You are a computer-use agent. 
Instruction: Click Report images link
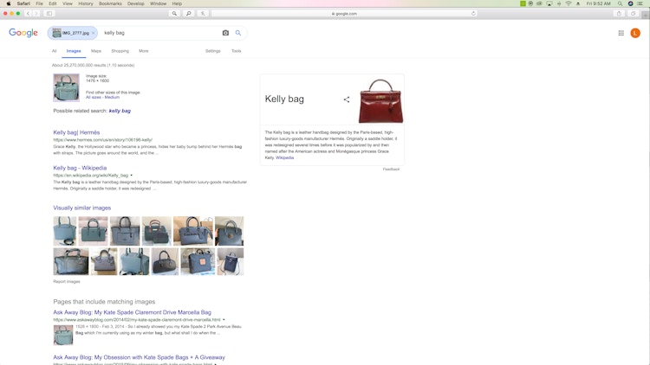tap(67, 281)
